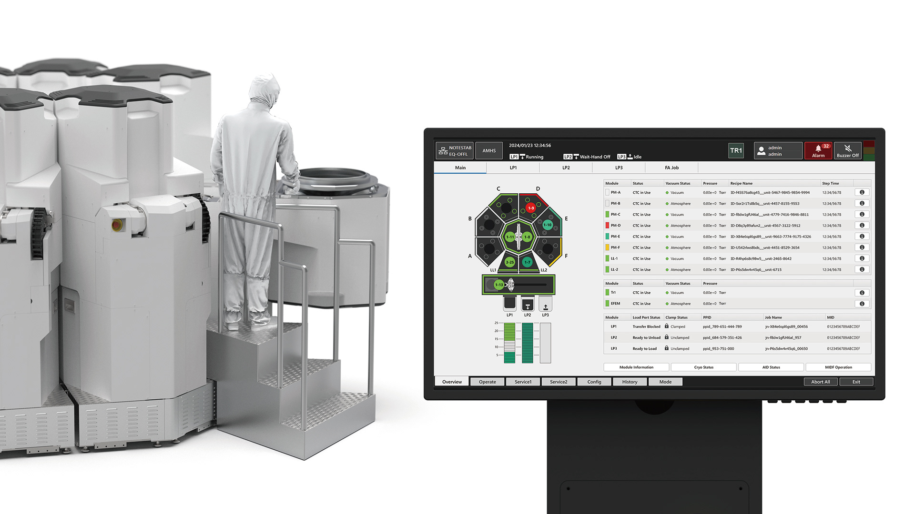Click the LP1 wafer slot level bar

[x=509, y=343]
